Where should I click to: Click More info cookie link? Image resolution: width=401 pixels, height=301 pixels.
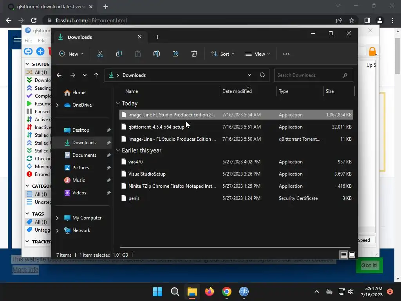click(x=25, y=270)
